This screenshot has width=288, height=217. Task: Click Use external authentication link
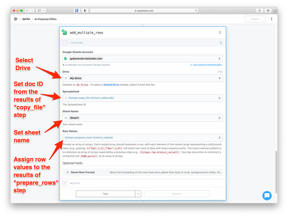(x=206, y=65)
